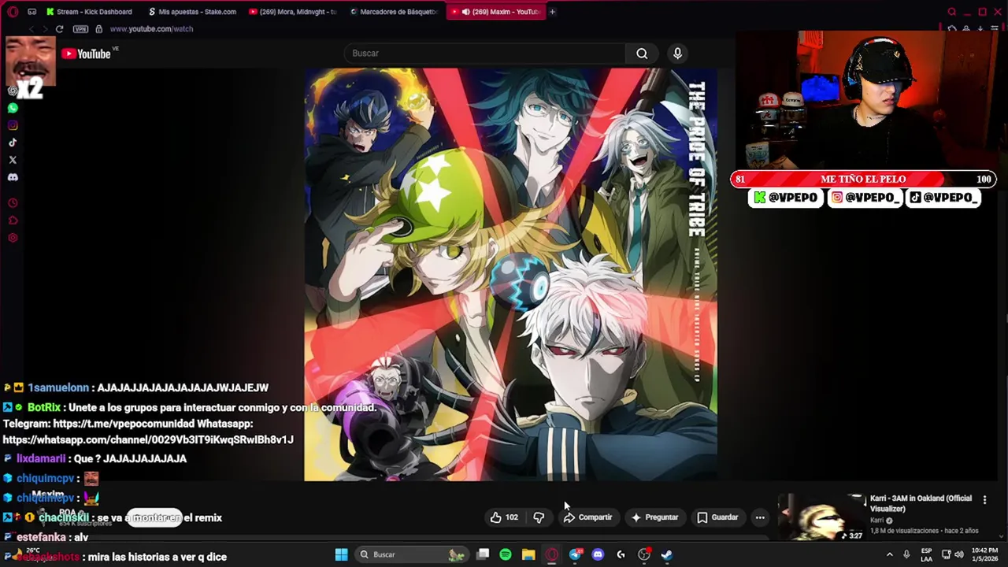Click the system tray microphone icon

[906, 554]
